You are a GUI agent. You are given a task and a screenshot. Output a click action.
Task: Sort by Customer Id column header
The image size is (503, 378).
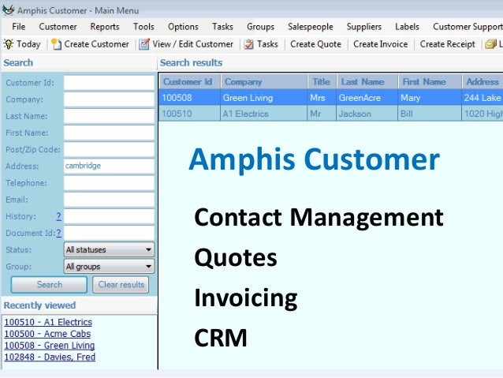(x=190, y=81)
